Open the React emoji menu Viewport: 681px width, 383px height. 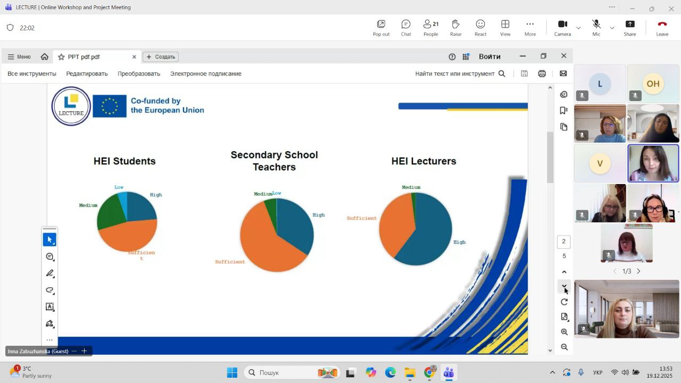tap(480, 28)
